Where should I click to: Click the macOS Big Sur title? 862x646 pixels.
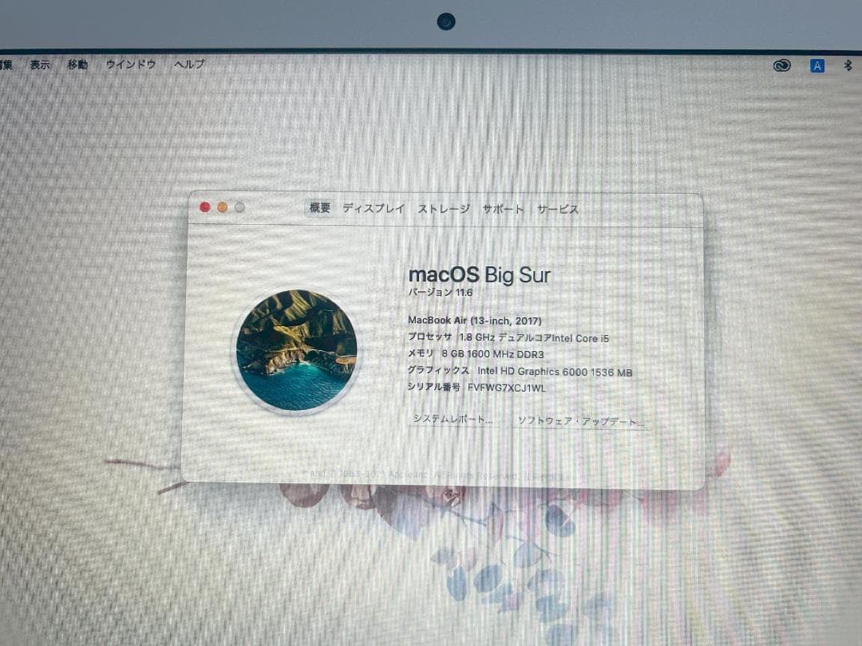(x=480, y=274)
